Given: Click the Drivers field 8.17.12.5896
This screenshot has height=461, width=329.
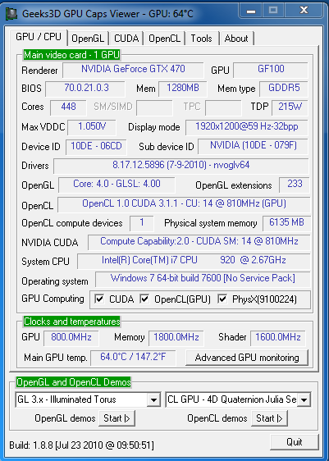Looking at the screenshot, I should (181, 166).
